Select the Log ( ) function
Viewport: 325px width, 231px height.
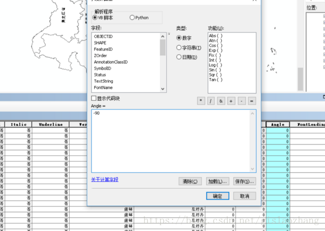(x=215, y=65)
